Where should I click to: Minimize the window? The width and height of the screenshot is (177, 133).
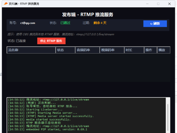pos(147,4)
